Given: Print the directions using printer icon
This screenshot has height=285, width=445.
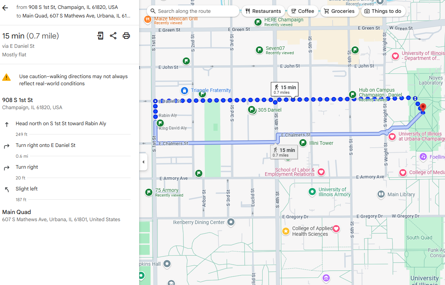Looking at the screenshot, I should 126,36.
